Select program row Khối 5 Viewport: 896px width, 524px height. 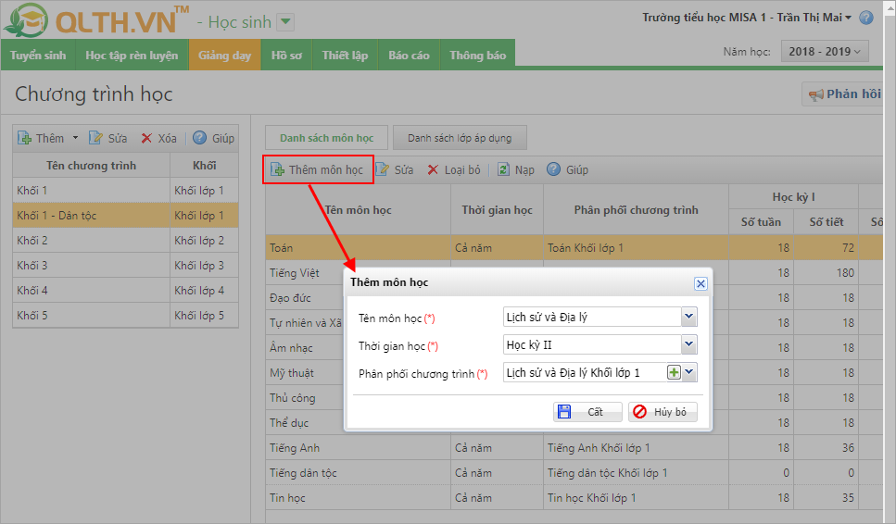point(126,315)
